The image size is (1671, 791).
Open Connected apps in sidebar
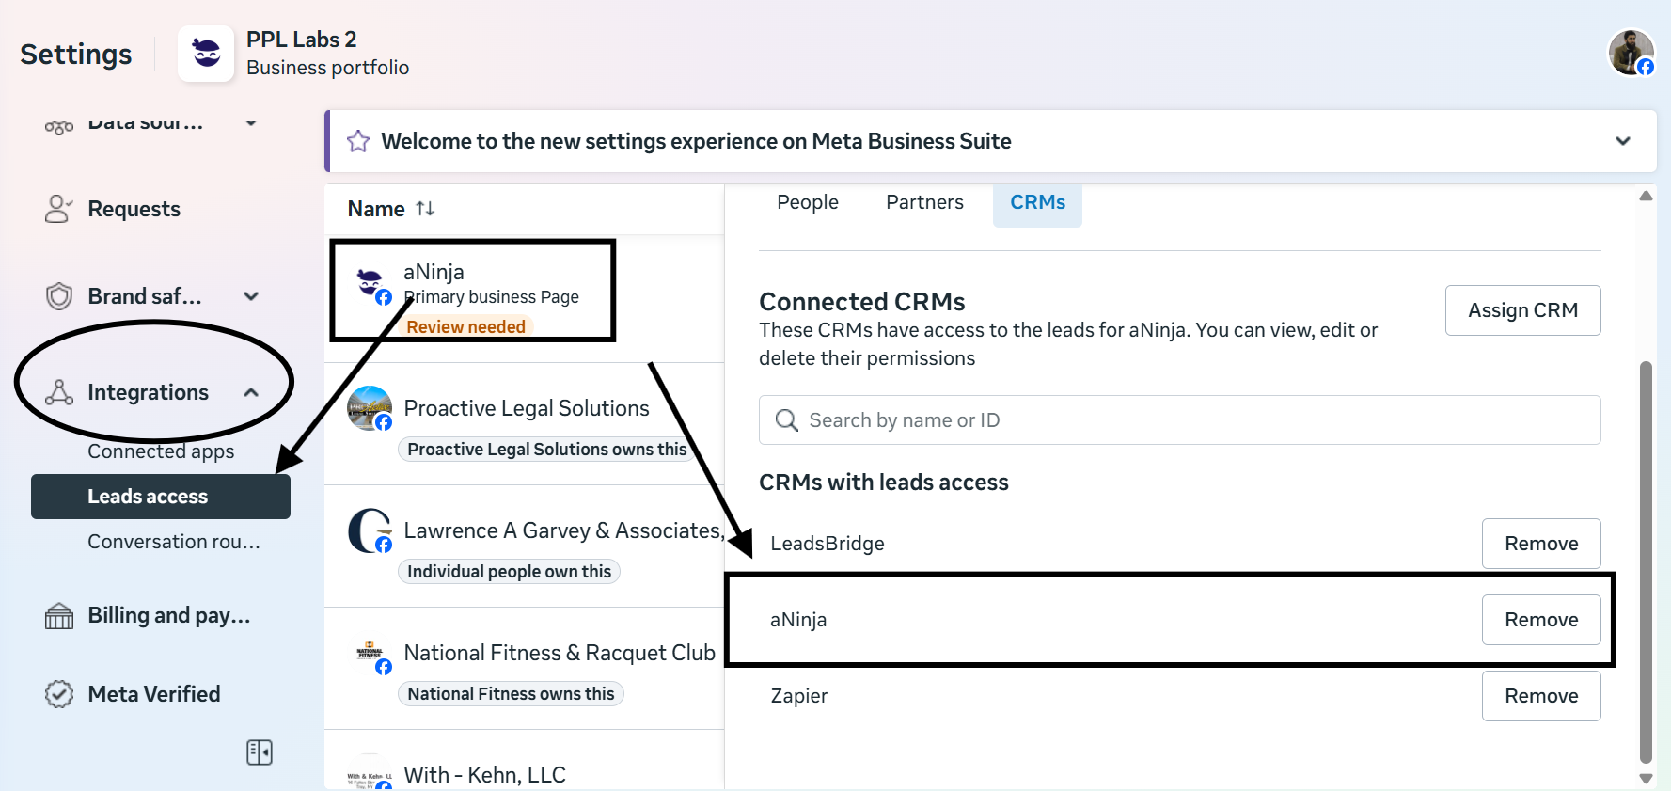(x=161, y=451)
